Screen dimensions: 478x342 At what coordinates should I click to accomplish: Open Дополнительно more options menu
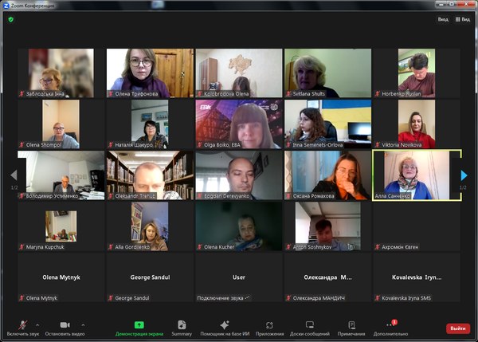pyautogui.click(x=390, y=325)
